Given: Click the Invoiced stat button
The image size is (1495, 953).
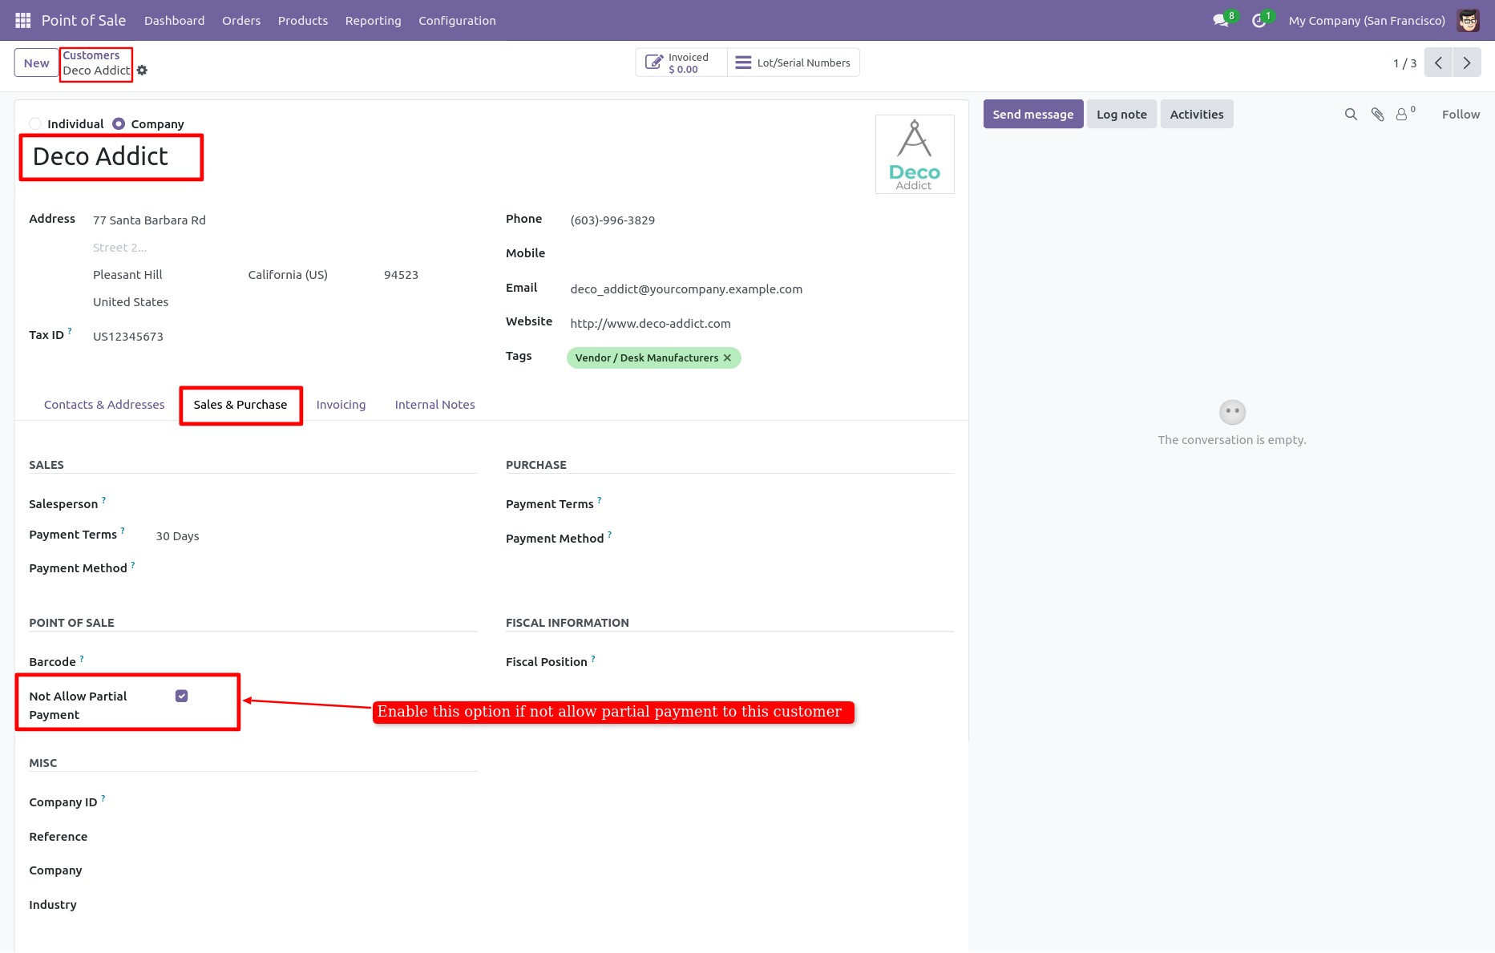Looking at the screenshot, I should pyautogui.click(x=681, y=63).
